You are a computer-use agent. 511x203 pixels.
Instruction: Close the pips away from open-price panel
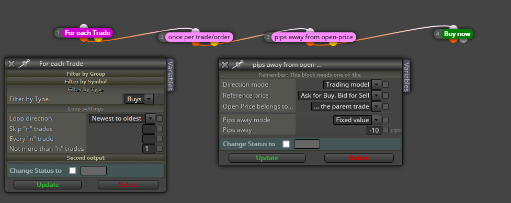(225, 65)
